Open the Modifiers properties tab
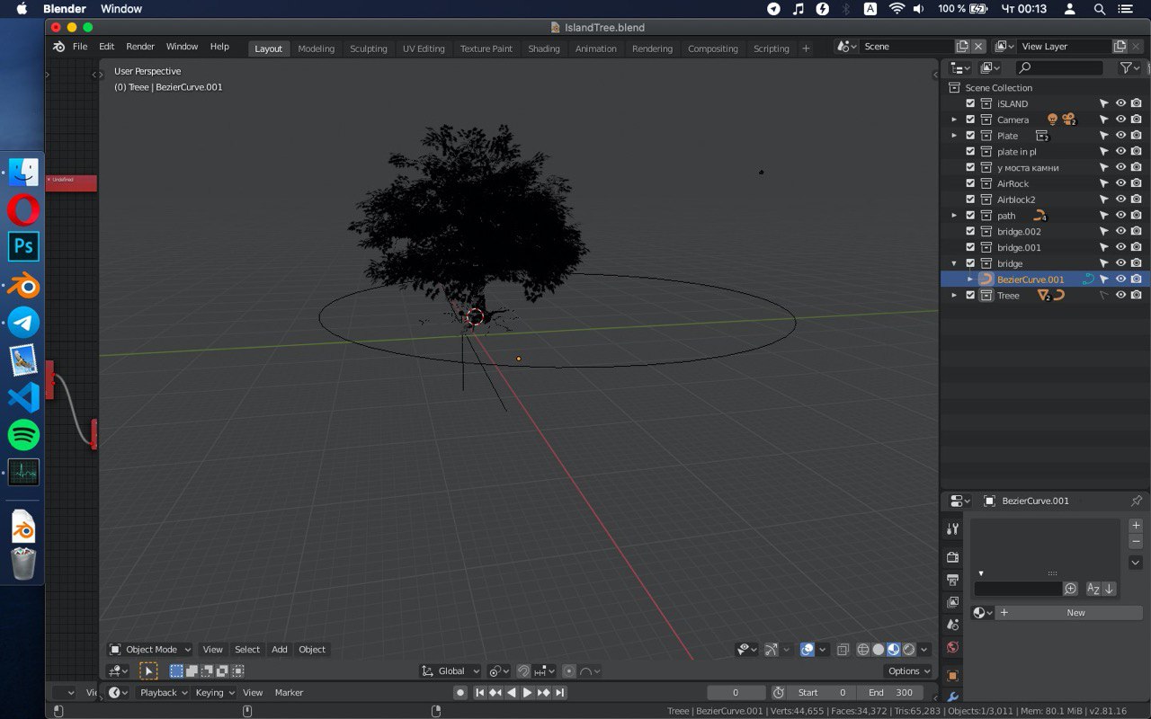Viewport: 1151px width, 719px height. (953, 697)
